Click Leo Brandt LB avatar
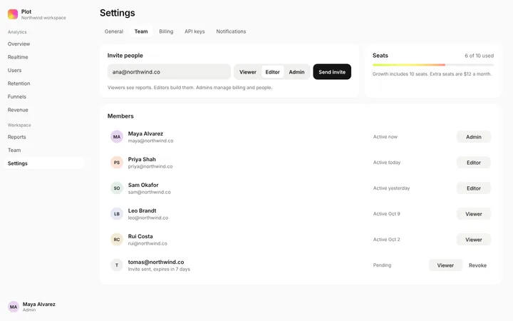The image size is (513, 321). pos(117,214)
